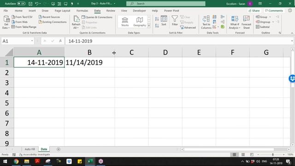Click the Undo arrow icon
This screenshot has height=166, width=295.
(37, 4)
